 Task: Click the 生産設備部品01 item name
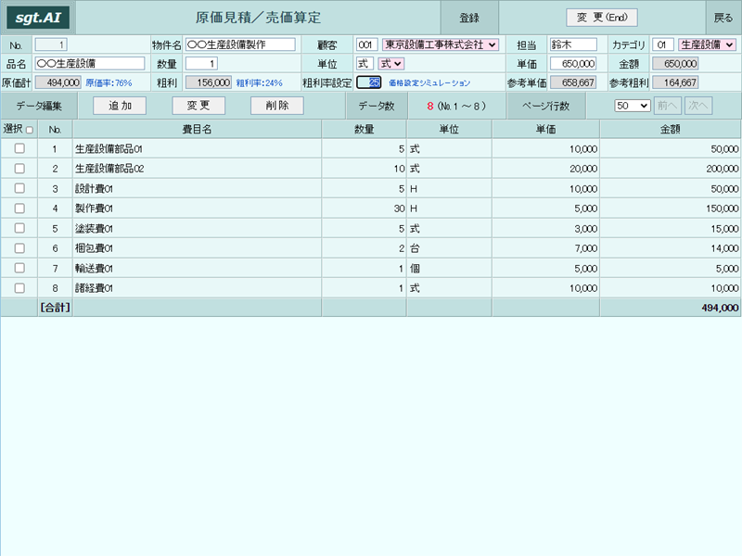pos(109,149)
